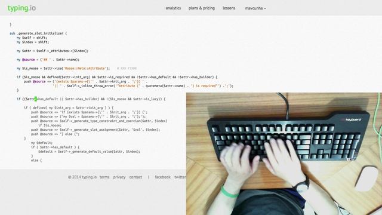Screen dimensions: 382x215
Task: Click the line starting 'my @source ='
Action: 48,60
